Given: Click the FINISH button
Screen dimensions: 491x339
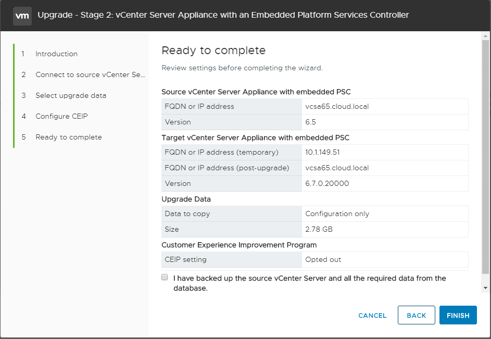Looking at the screenshot, I should pyautogui.click(x=458, y=315).
